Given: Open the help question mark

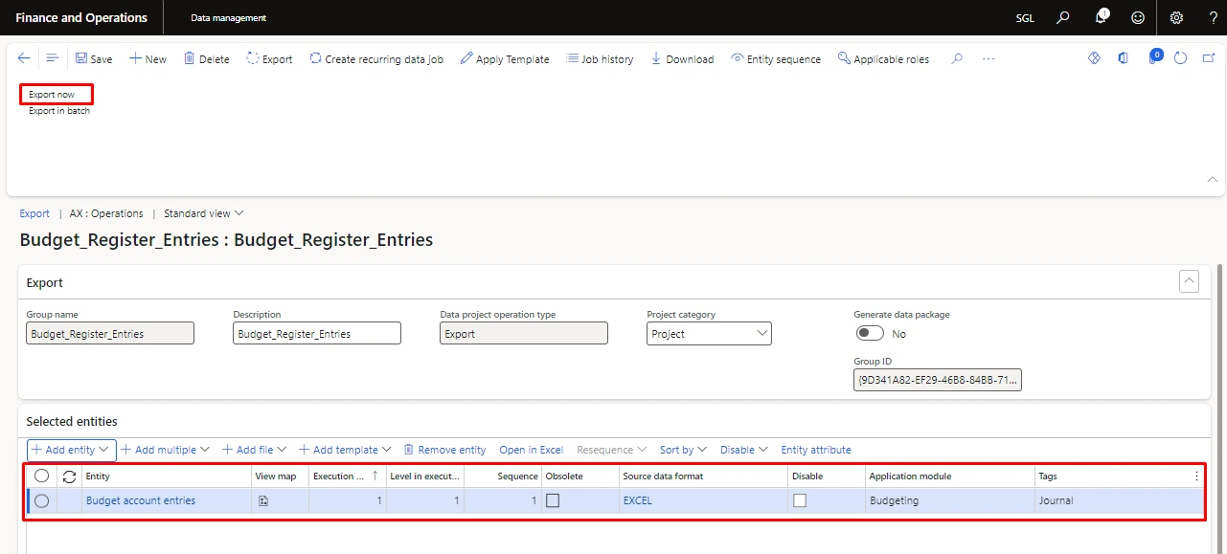Looking at the screenshot, I should (1213, 17).
